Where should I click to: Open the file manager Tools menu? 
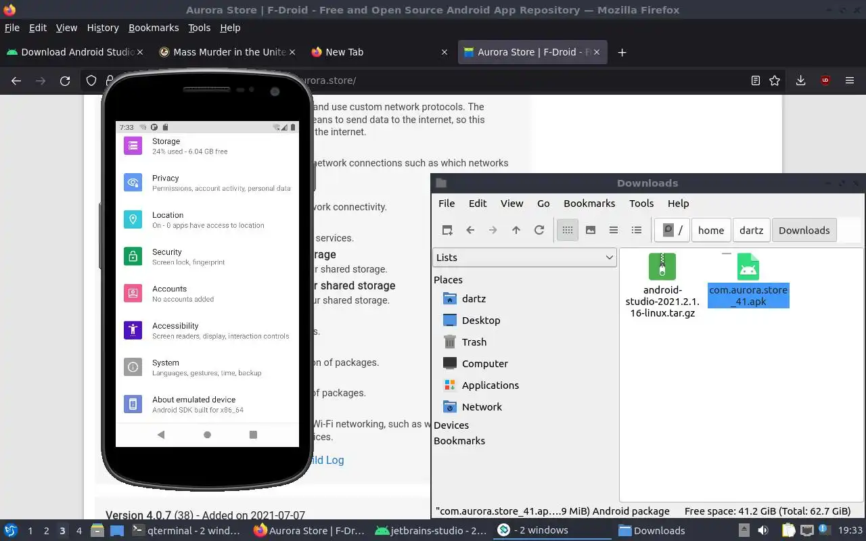641,204
